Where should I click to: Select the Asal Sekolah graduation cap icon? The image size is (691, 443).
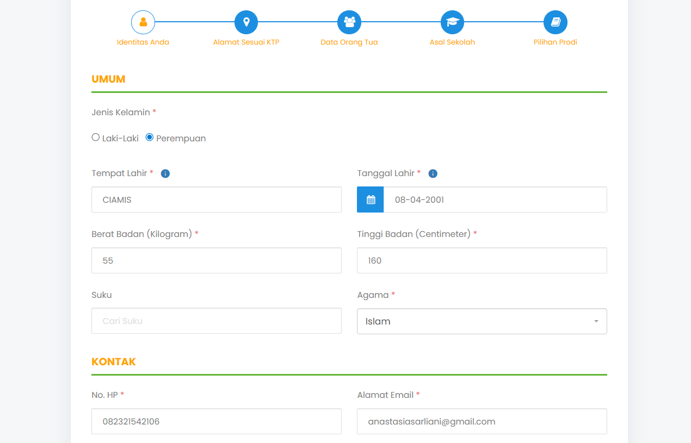tap(452, 22)
